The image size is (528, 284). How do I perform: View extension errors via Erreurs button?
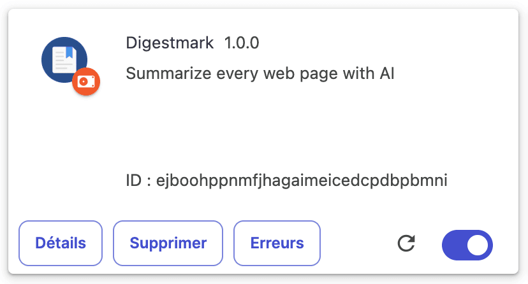tap(277, 243)
